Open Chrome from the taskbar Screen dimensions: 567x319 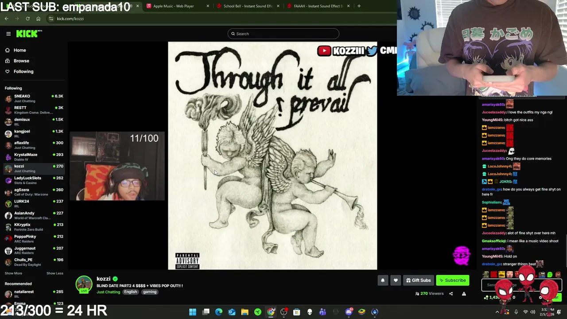(271, 312)
